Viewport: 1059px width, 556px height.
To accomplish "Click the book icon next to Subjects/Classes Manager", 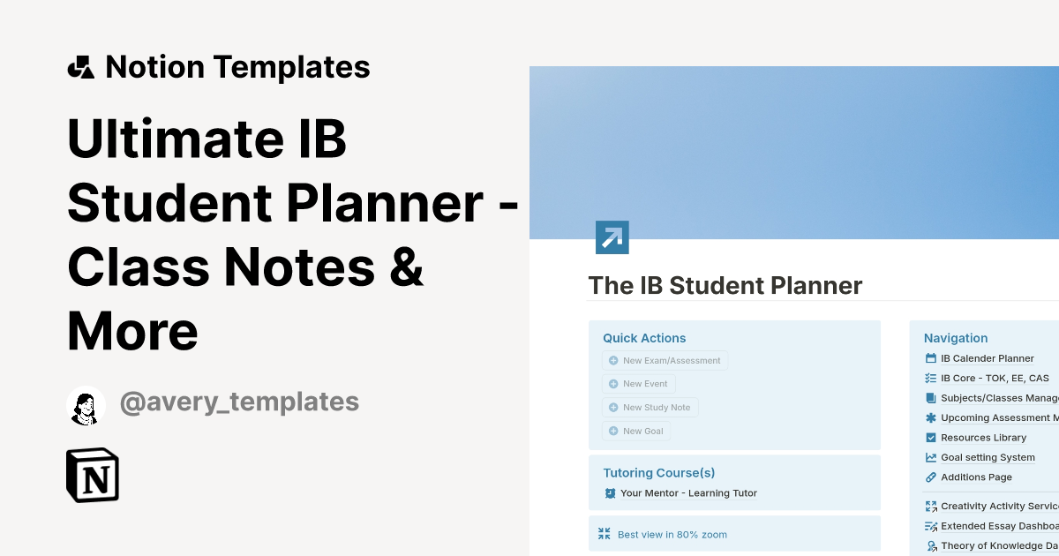I will [930, 397].
